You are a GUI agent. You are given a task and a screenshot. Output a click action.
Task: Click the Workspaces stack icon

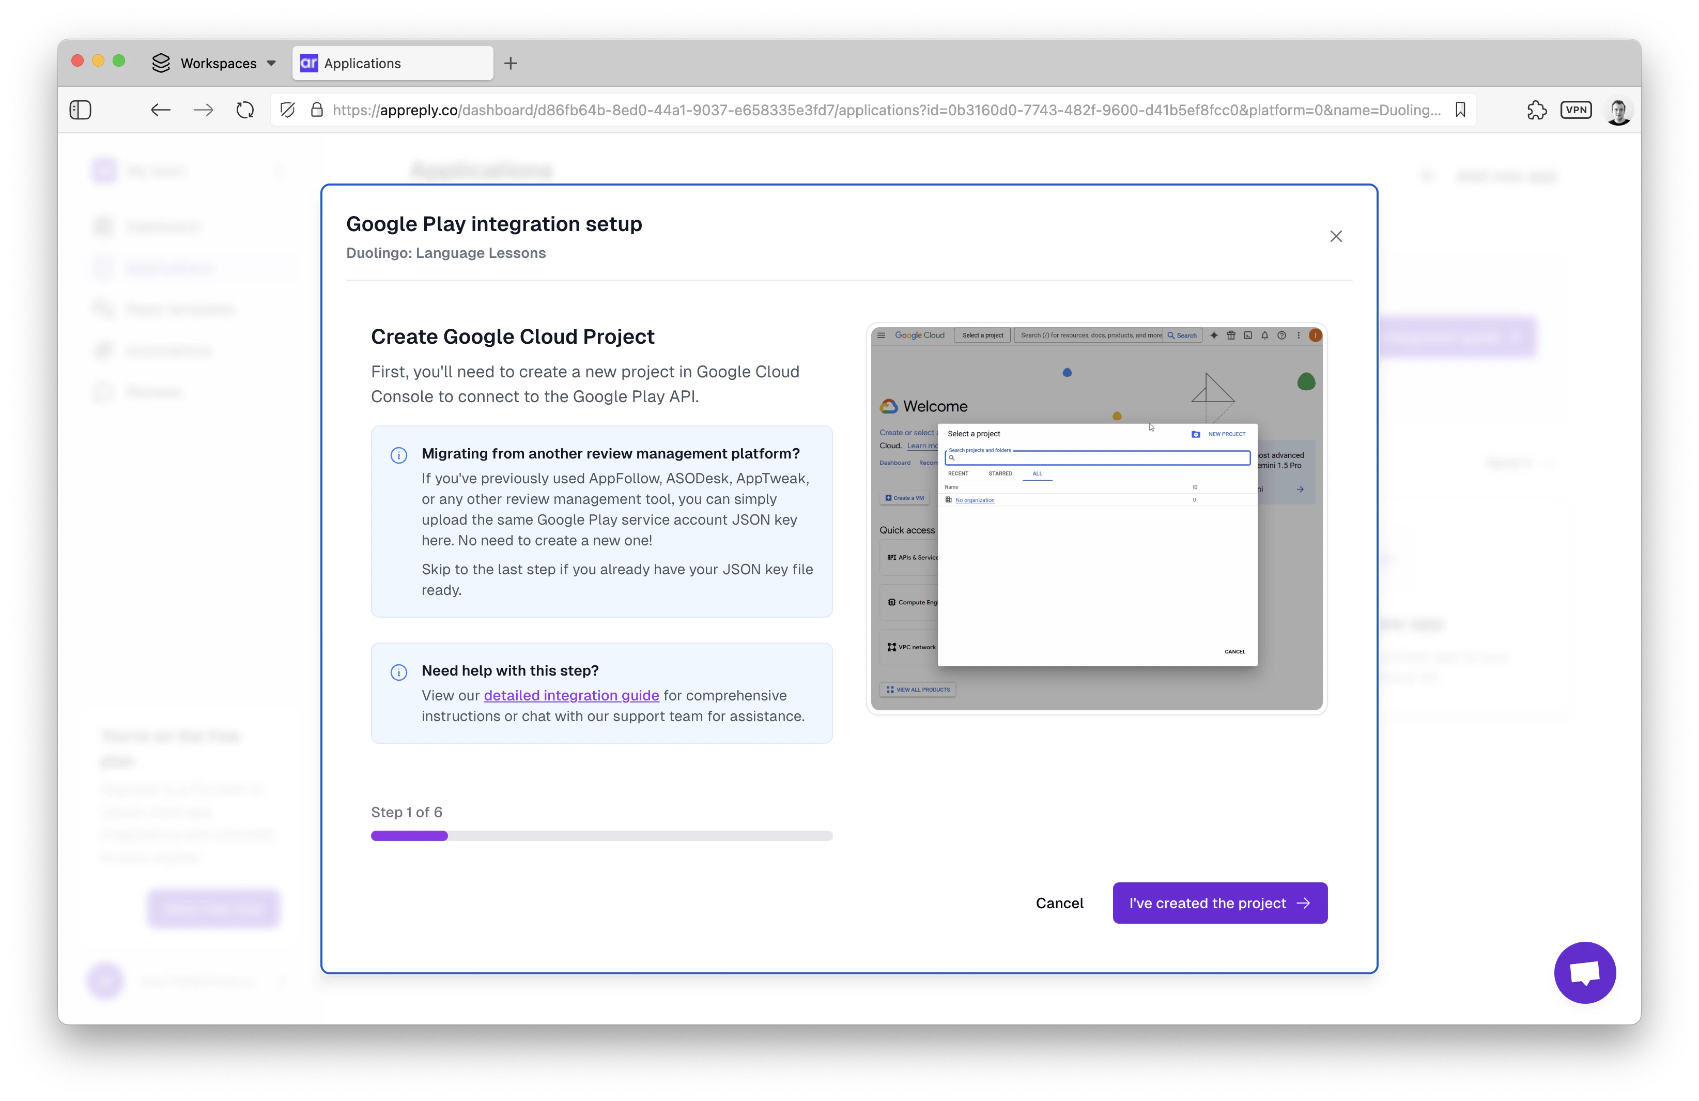tap(161, 64)
